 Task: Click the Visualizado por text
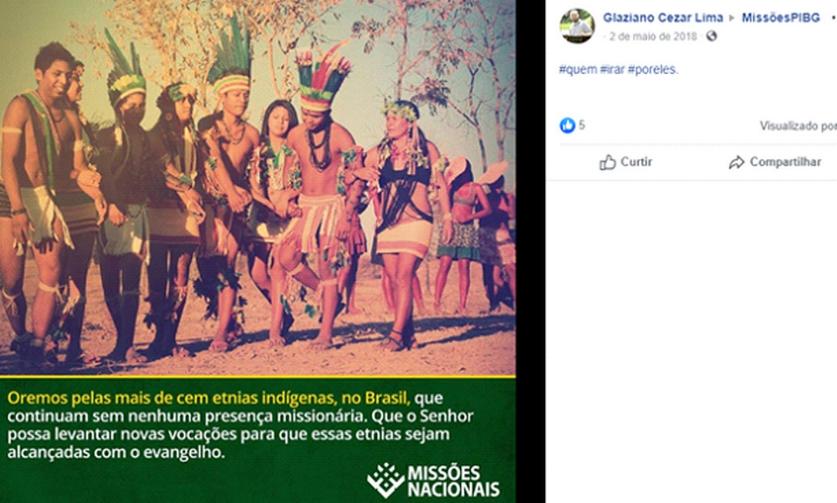(x=798, y=127)
